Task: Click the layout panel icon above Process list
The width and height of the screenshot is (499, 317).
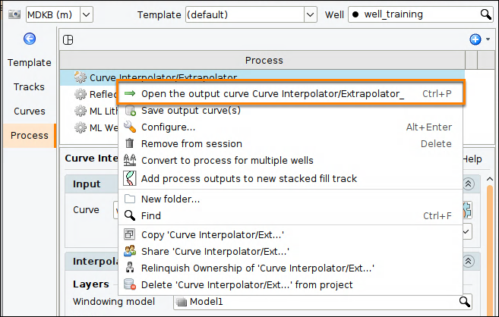Action: pos(68,40)
